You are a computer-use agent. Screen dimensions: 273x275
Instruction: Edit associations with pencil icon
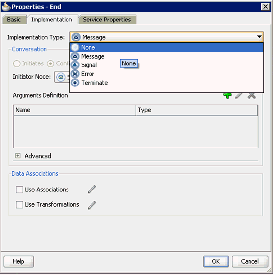coord(91,189)
